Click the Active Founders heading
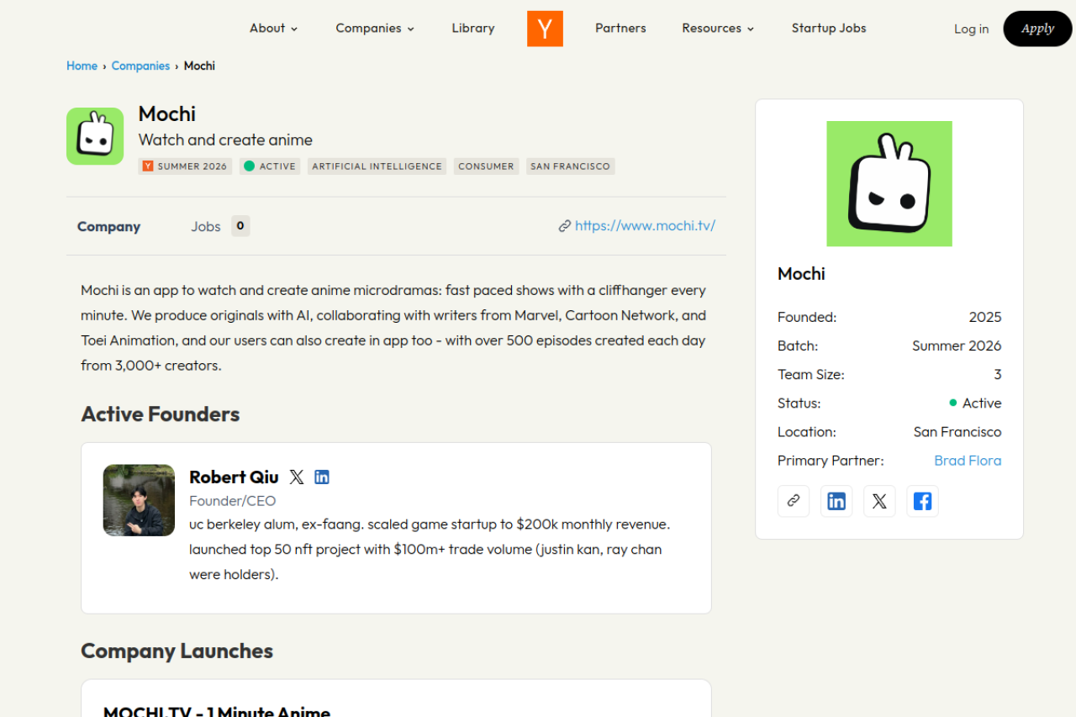 [x=161, y=414]
